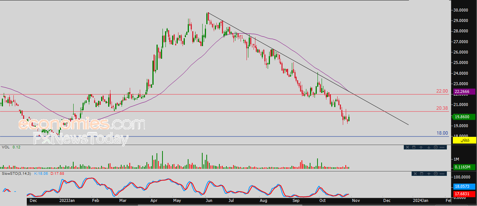Click the purple 22.2666 moving average tag
This screenshot has width=477, height=206.
[x=464, y=91]
